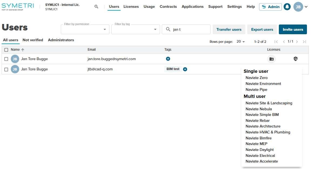Viewport: 311px width, 169px height.
Task: Switch to the Not verified tab
Action: click(33, 40)
